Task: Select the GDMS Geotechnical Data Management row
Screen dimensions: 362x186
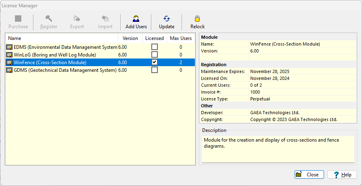Action: pyautogui.click(x=65, y=70)
